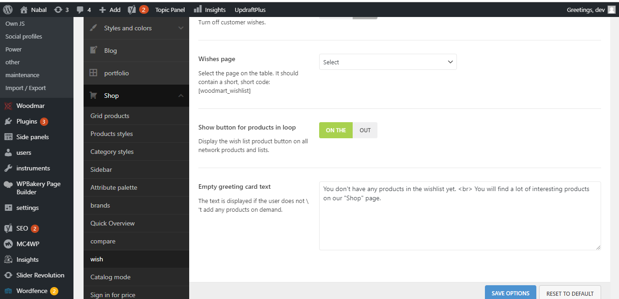
Task: Switch loop button toggle to OUT
Action: (365, 130)
